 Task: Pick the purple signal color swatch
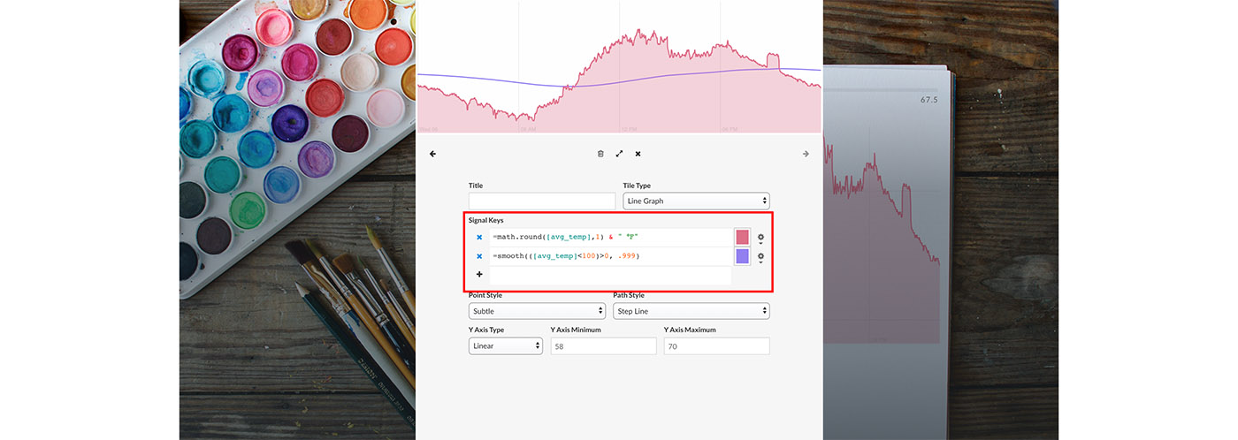click(742, 256)
